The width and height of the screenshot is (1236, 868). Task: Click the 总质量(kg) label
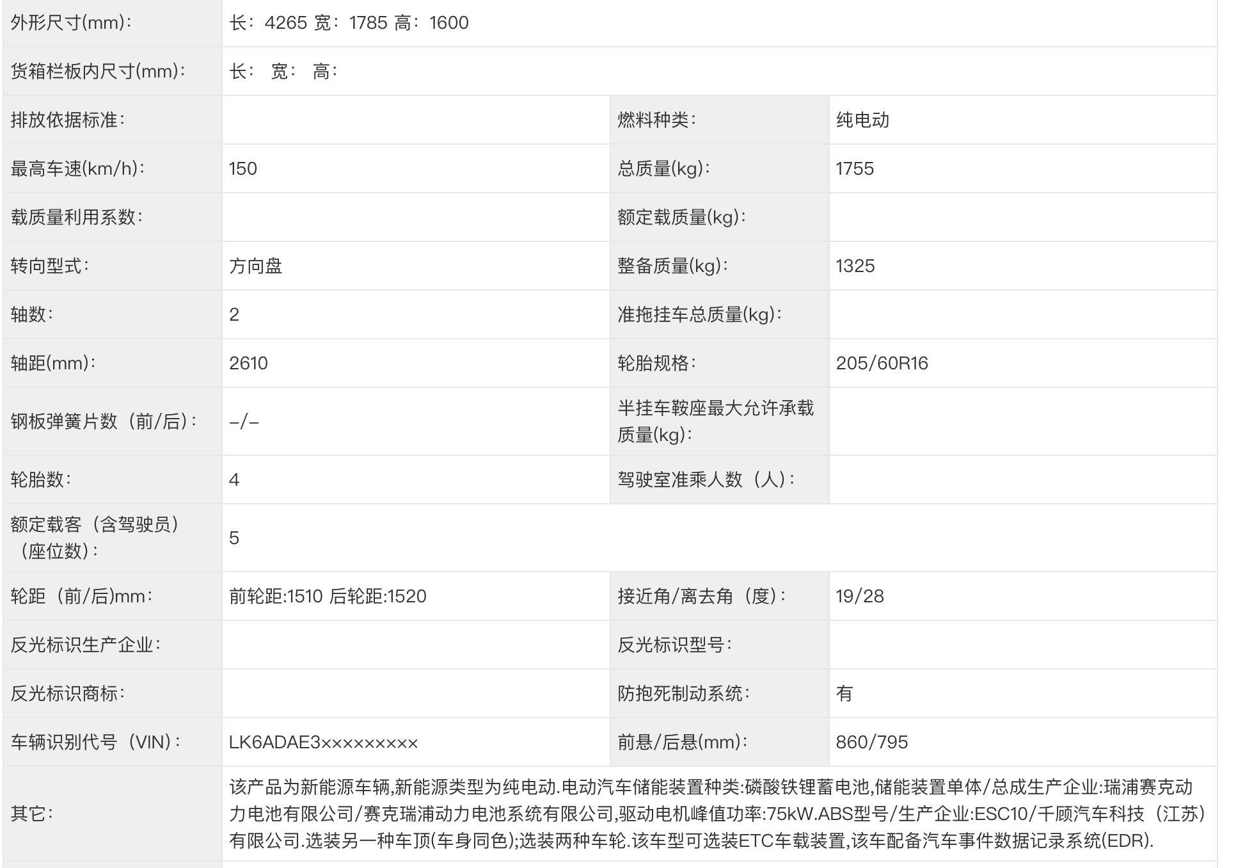coord(663,168)
